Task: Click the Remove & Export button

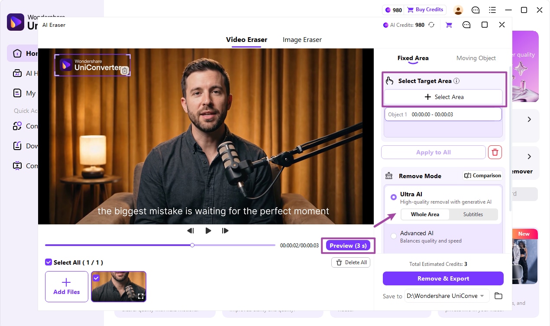Action: pos(443,278)
